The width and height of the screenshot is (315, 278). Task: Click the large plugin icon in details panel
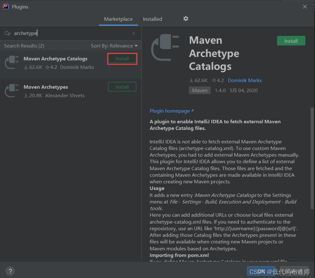click(165, 47)
